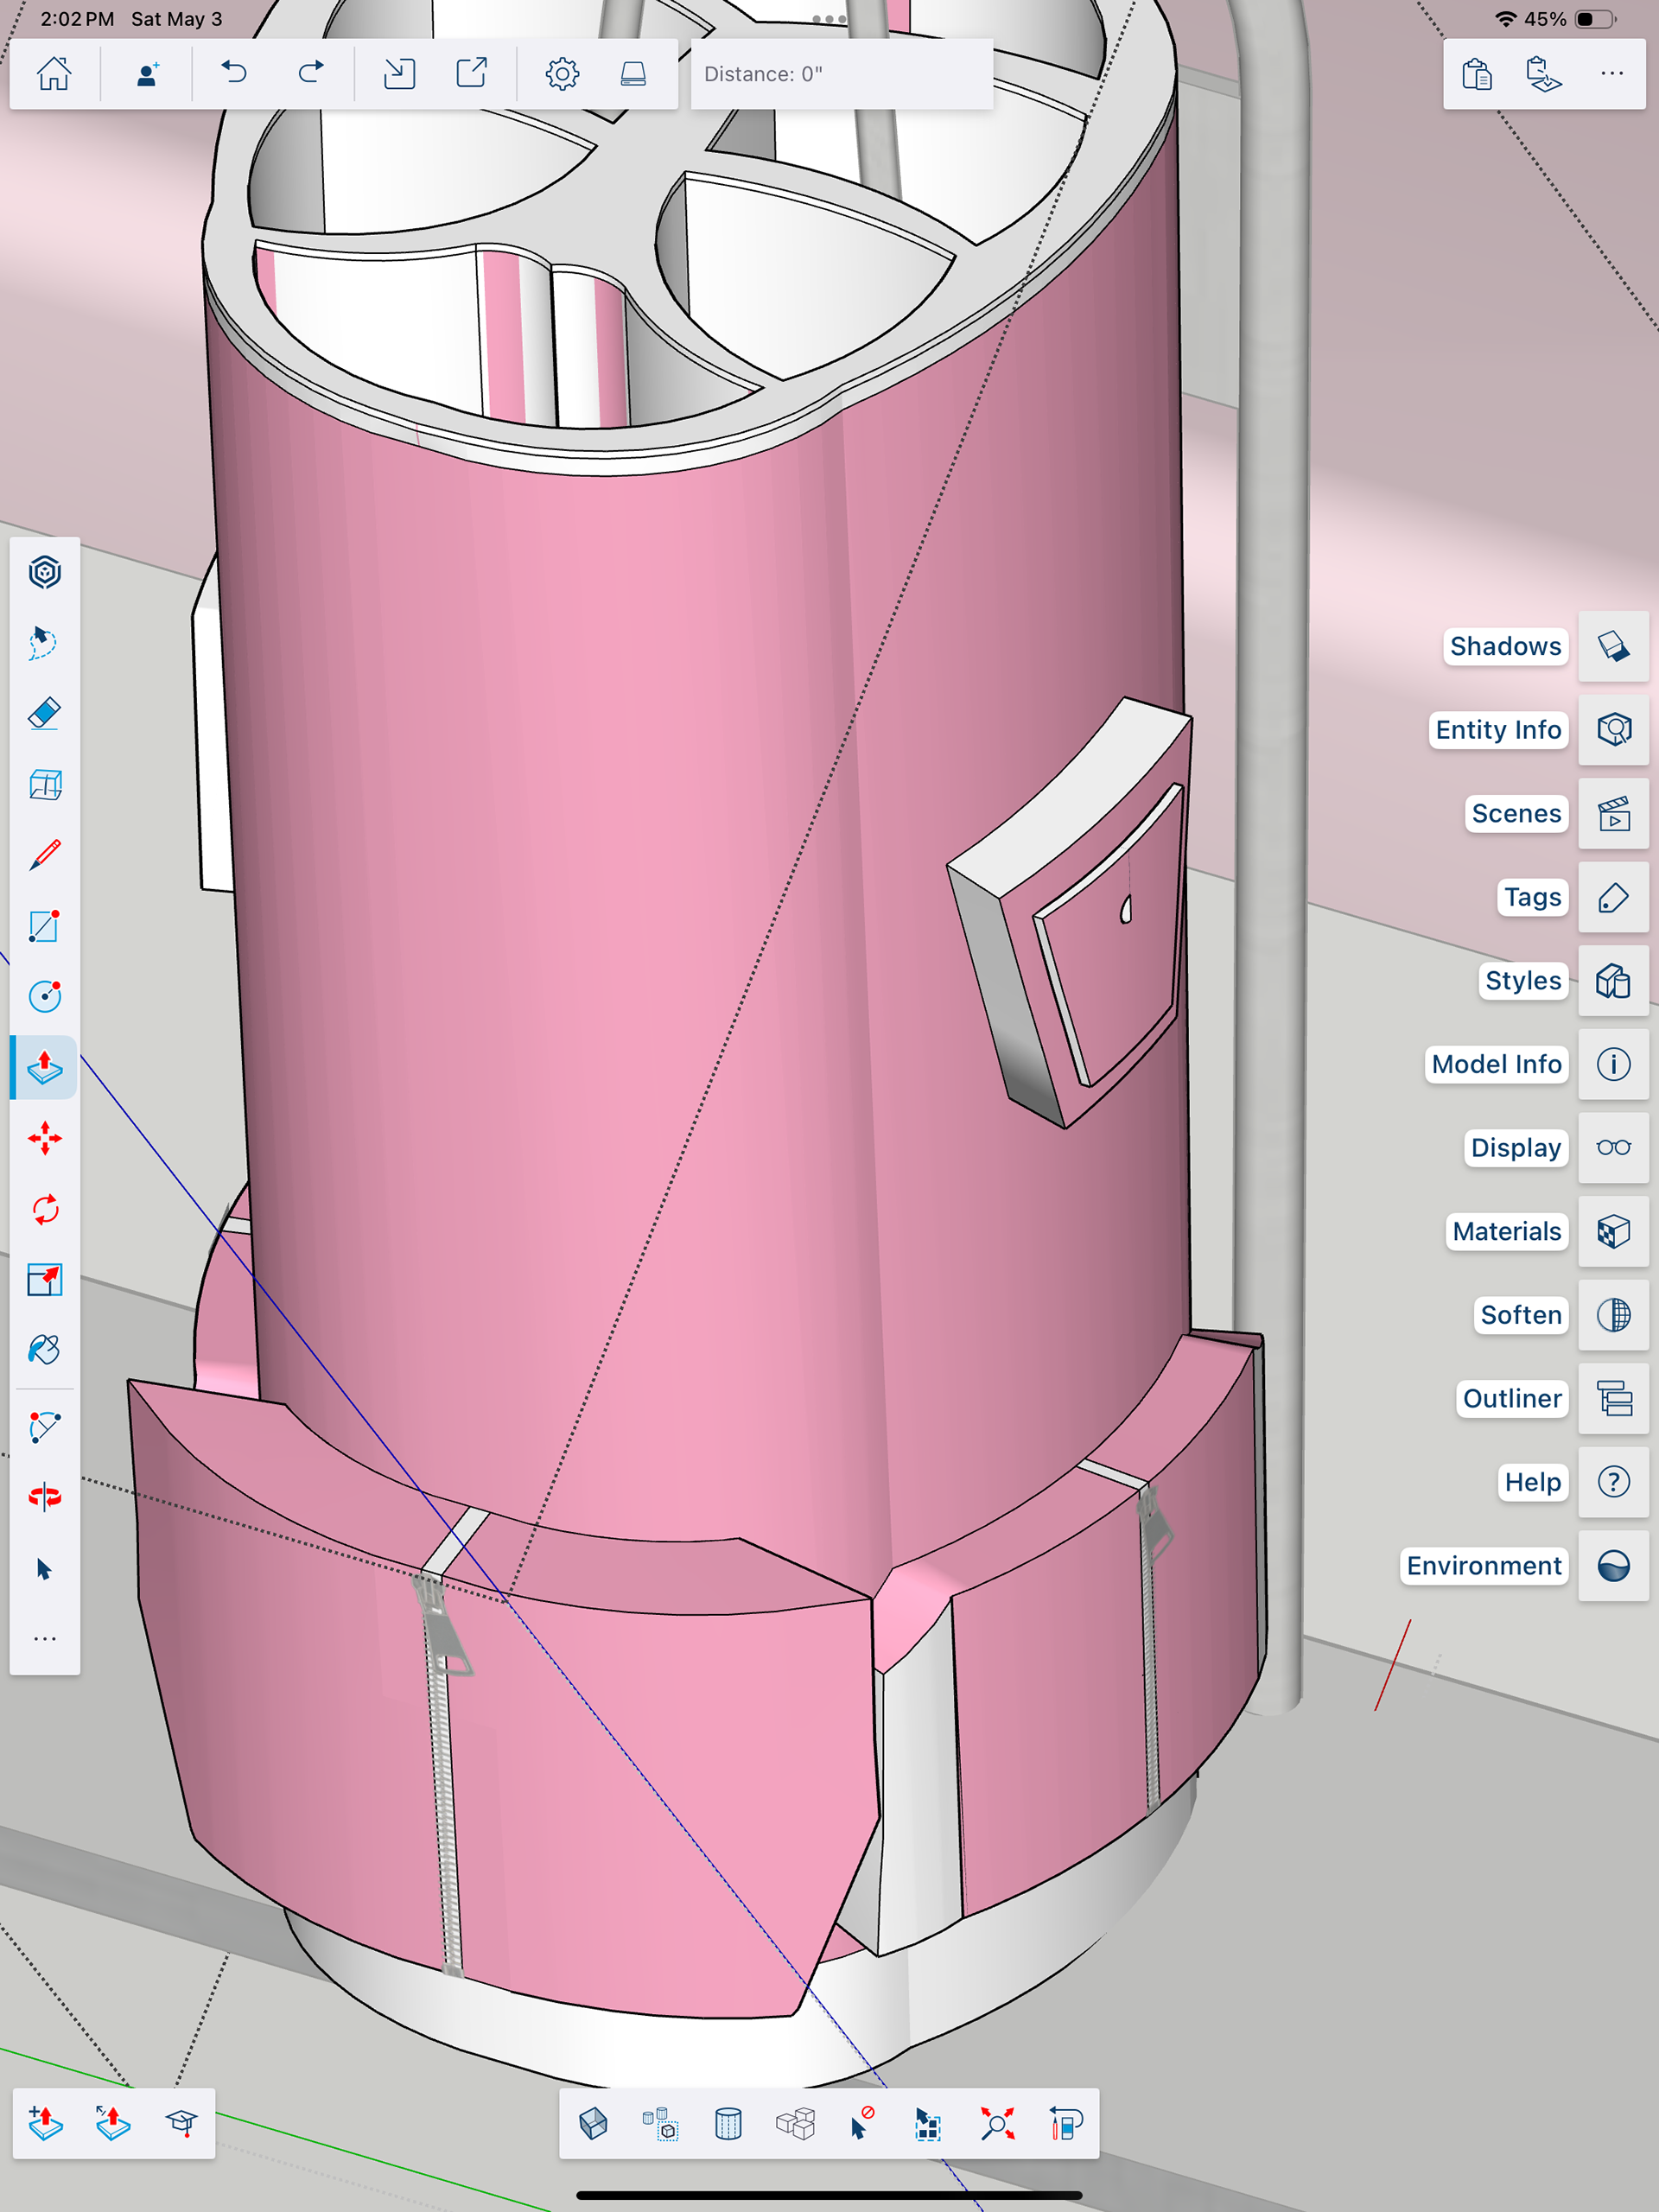Open the top-right ellipsis menu
The image size is (1659, 2212).
click(x=1612, y=74)
